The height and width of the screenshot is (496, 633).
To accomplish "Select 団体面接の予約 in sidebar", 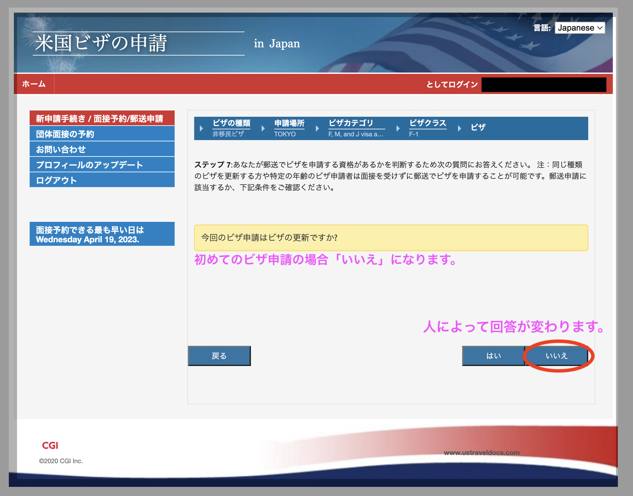I will click(x=102, y=134).
